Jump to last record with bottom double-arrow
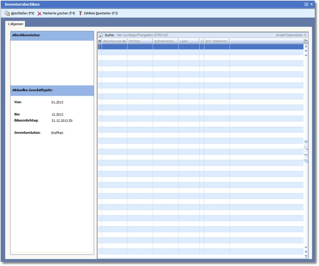 (306, 256)
